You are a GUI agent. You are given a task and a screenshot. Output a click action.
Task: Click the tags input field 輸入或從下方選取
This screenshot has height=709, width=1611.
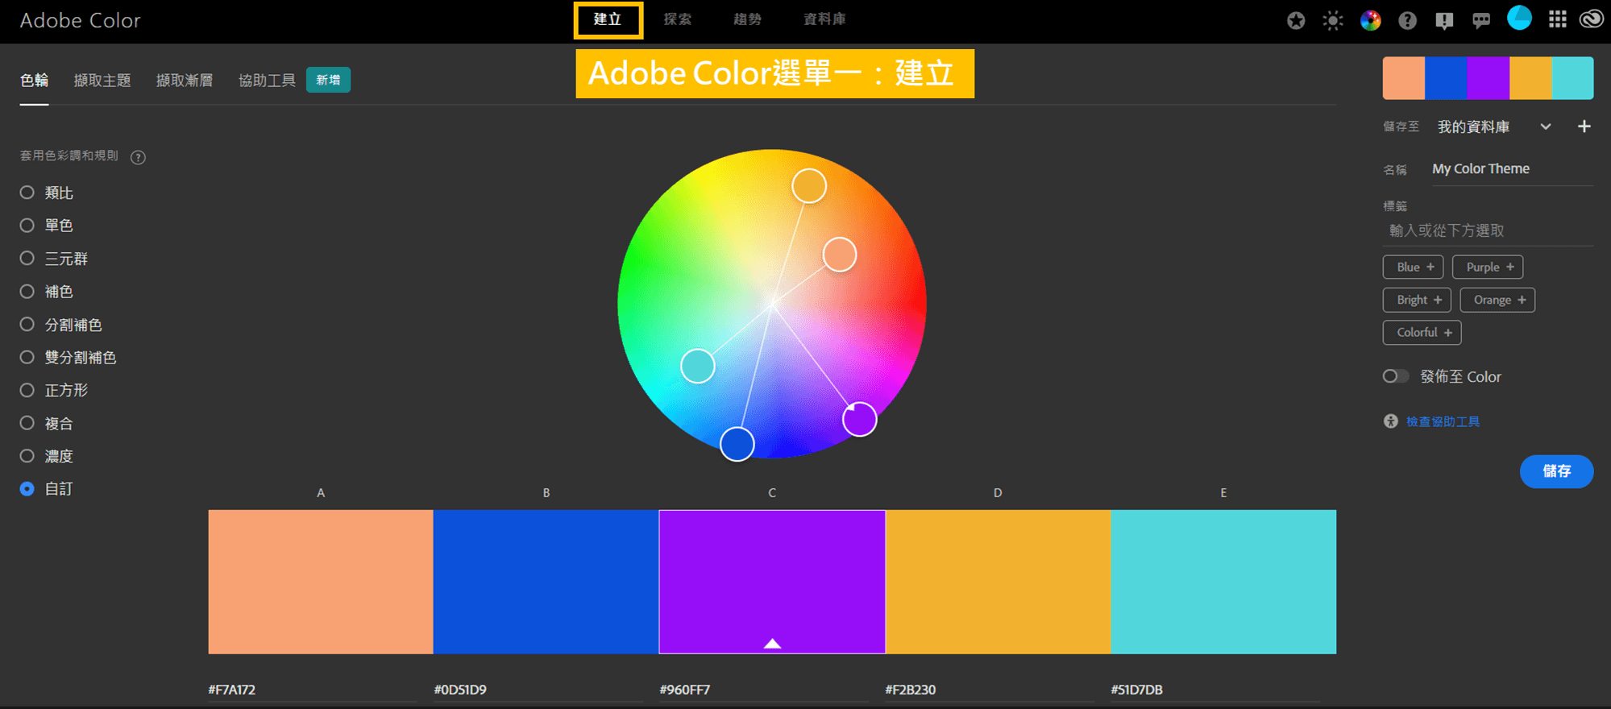click(x=1488, y=230)
